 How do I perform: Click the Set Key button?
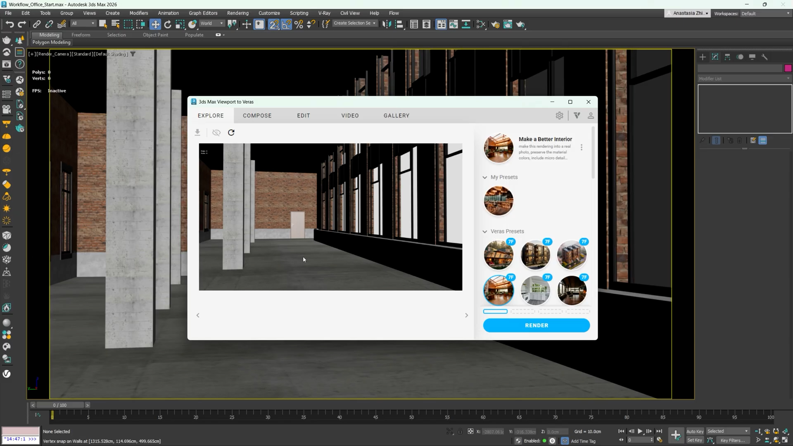(695, 440)
